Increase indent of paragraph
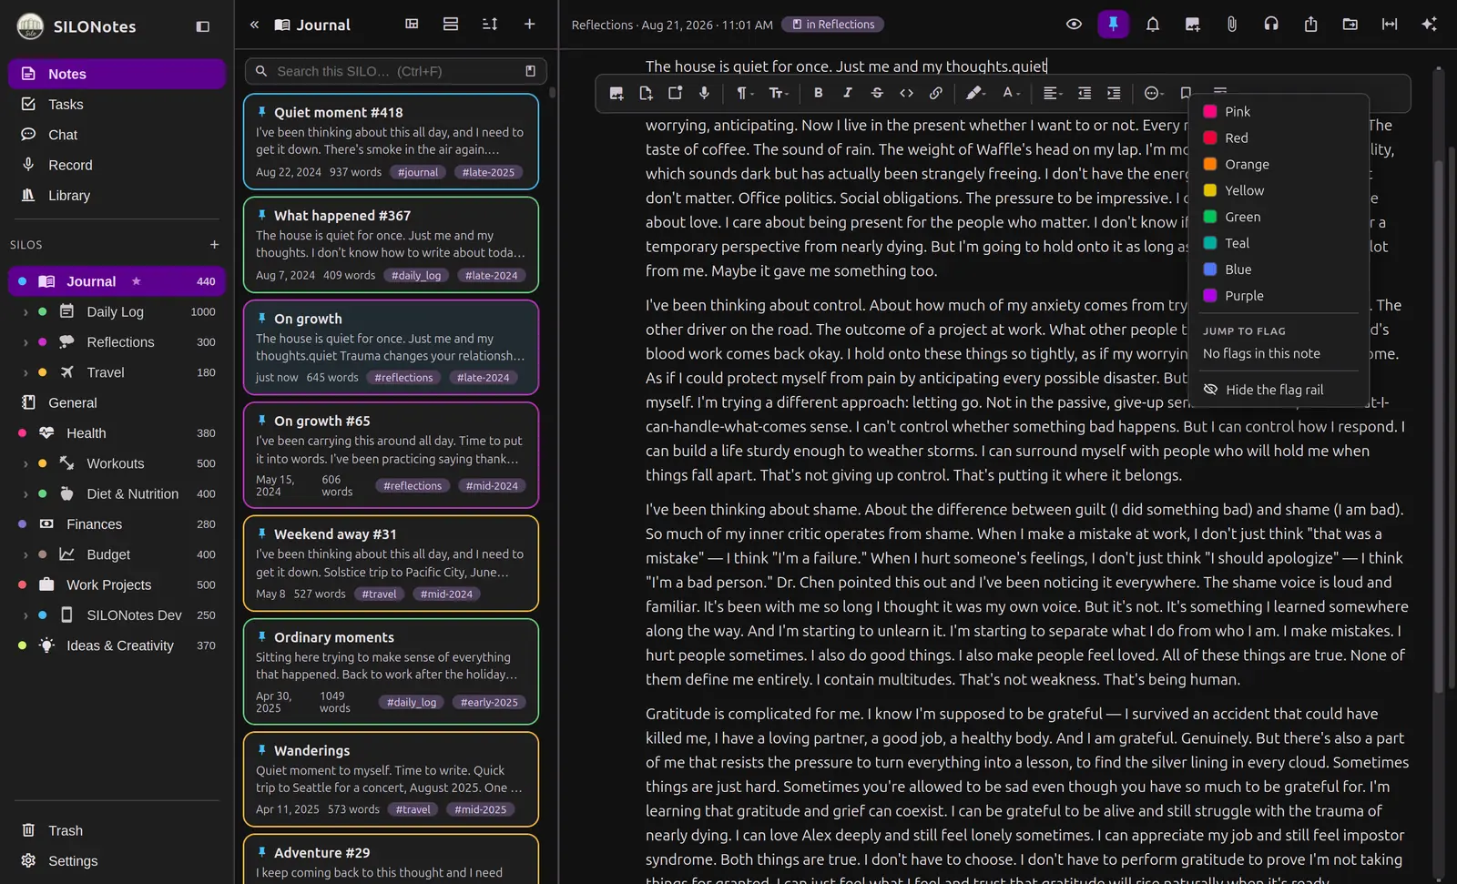This screenshot has width=1457, height=884. 1113,93
